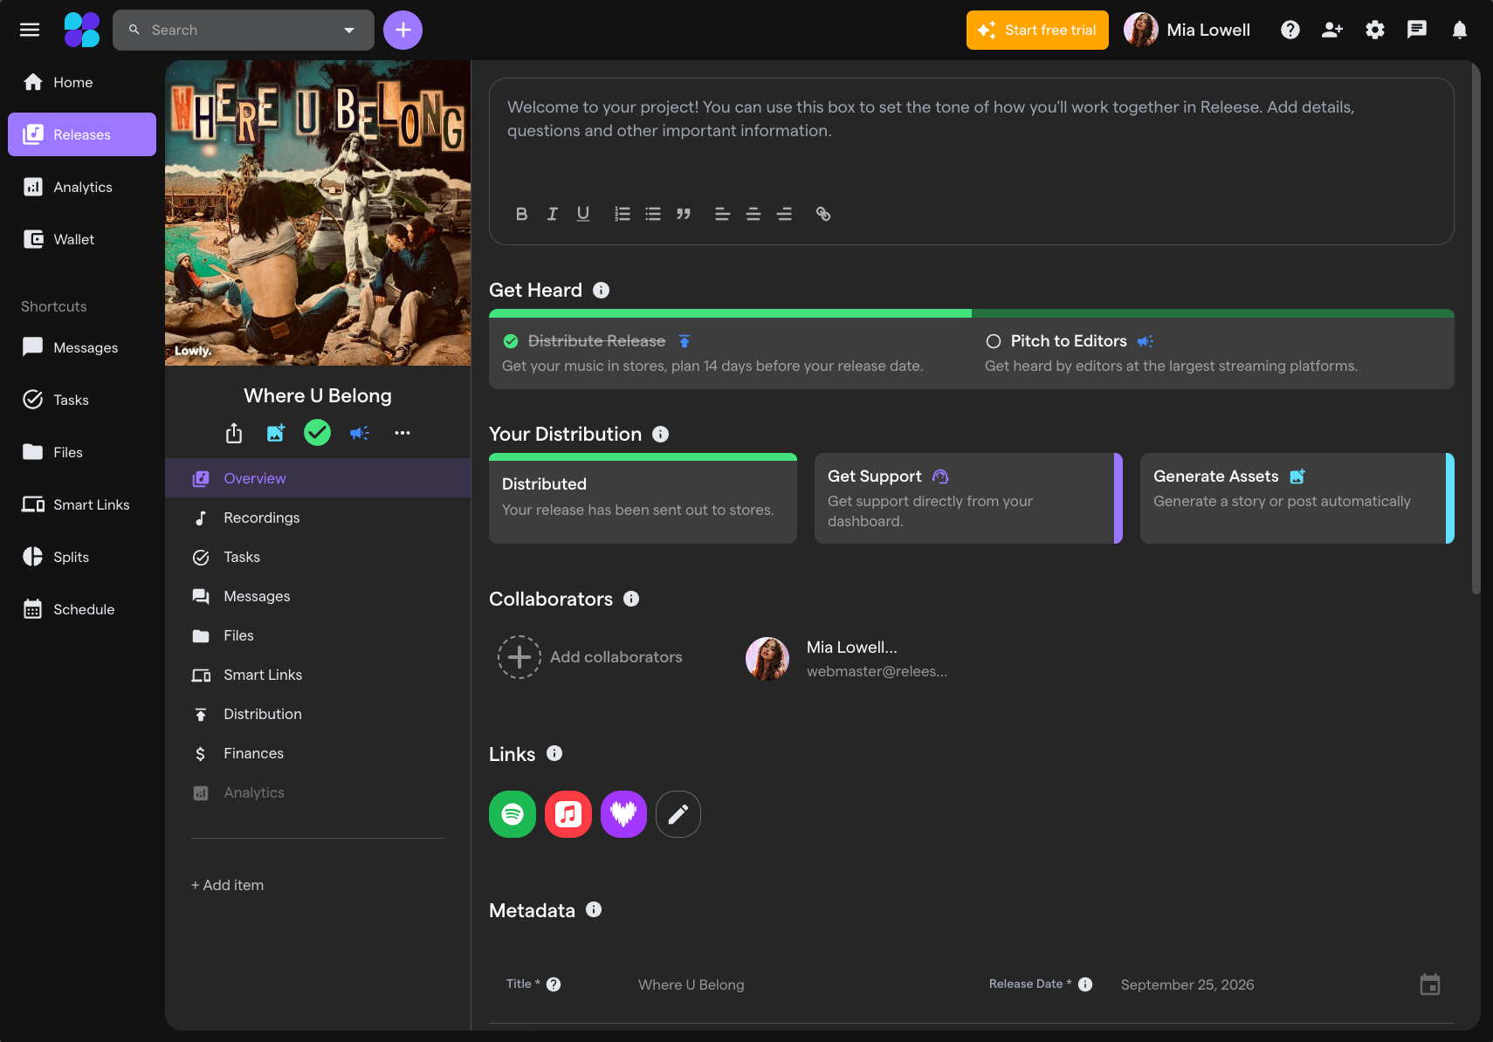Click + Add item
Image resolution: width=1493 pixels, height=1042 pixels.
[x=227, y=885]
